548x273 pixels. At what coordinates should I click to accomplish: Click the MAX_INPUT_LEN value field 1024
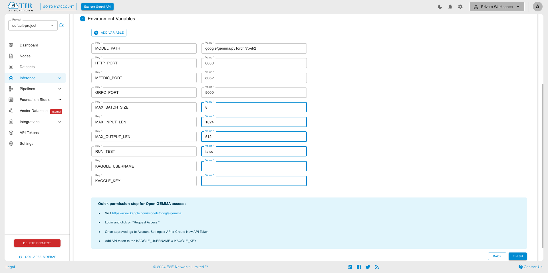254,122
